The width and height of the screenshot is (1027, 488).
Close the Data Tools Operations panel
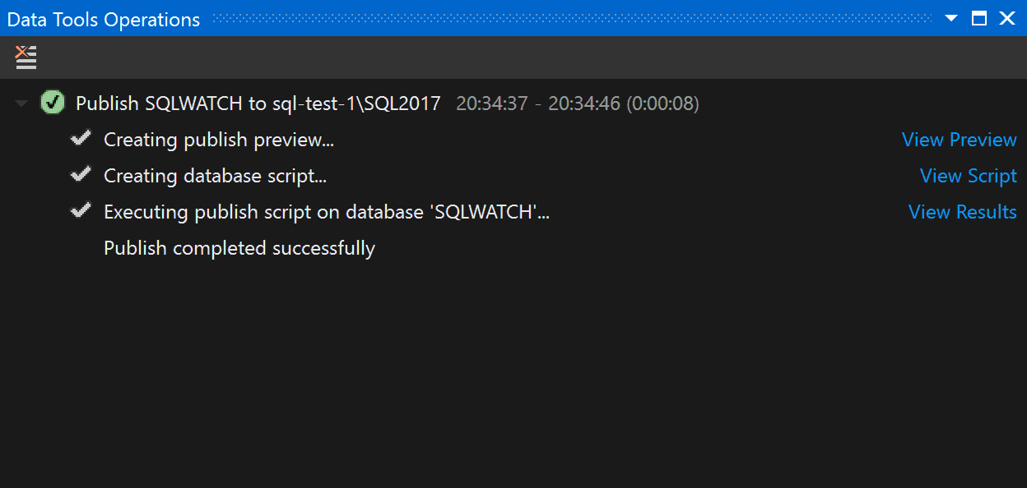click(1007, 18)
